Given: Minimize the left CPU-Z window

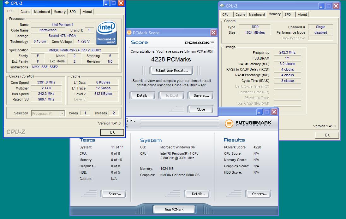Looking at the screenshot, I should coord(106,3).
